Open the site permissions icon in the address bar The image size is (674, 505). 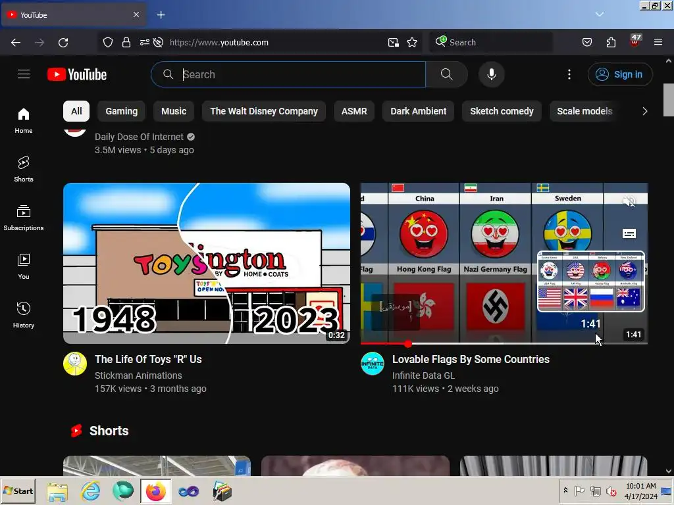pos(144,42)
